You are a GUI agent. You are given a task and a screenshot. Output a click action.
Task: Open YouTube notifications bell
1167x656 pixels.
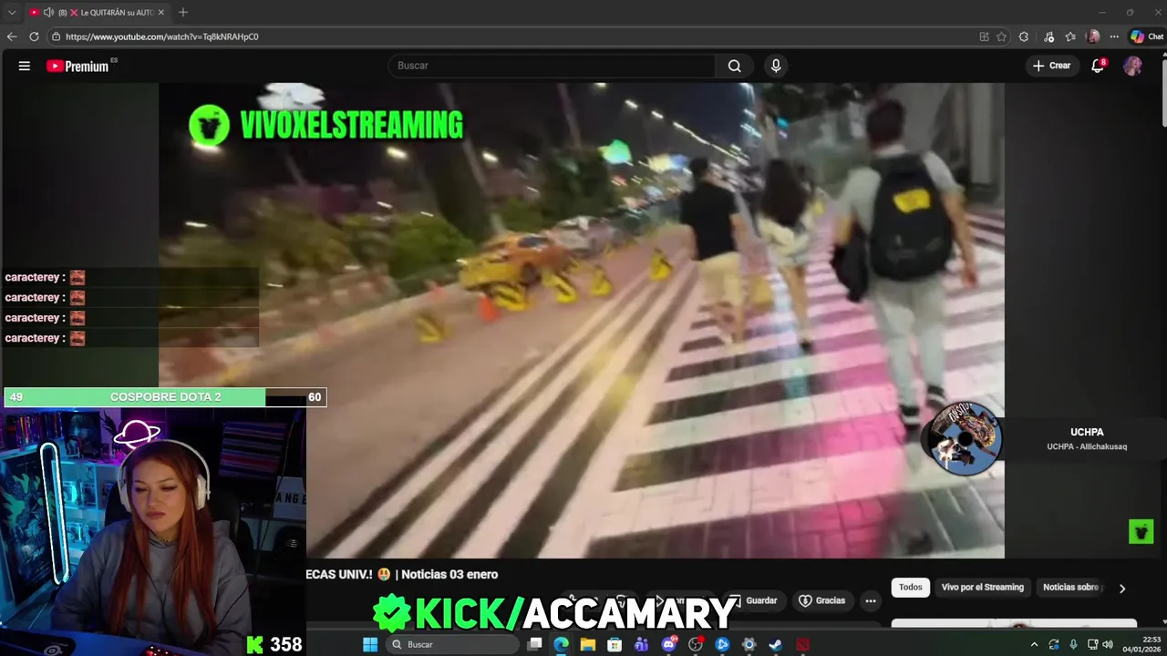click(1098, 66)
